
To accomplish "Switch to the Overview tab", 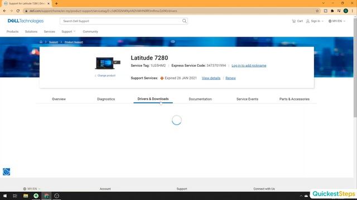I will (59, 99).
